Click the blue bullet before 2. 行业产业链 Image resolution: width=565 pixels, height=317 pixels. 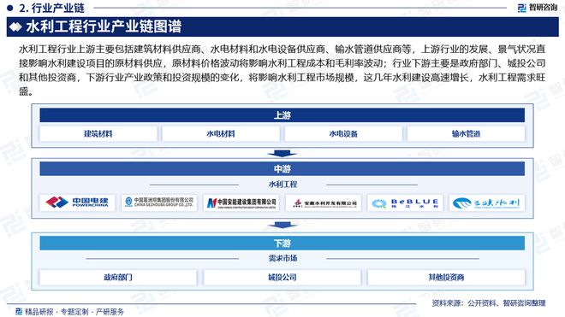[x=9, y=8]
